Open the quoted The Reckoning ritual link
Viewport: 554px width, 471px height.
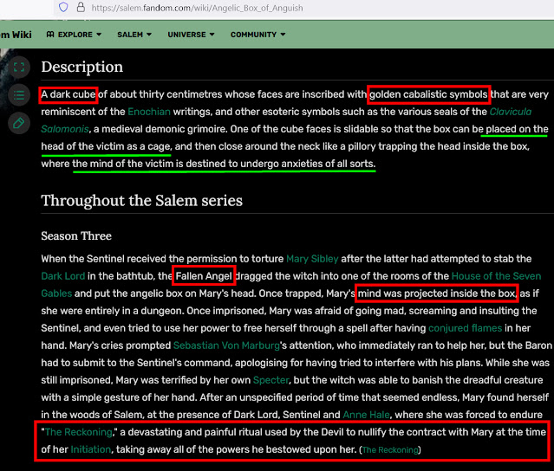pyautogui.click(x=79, y=432)
